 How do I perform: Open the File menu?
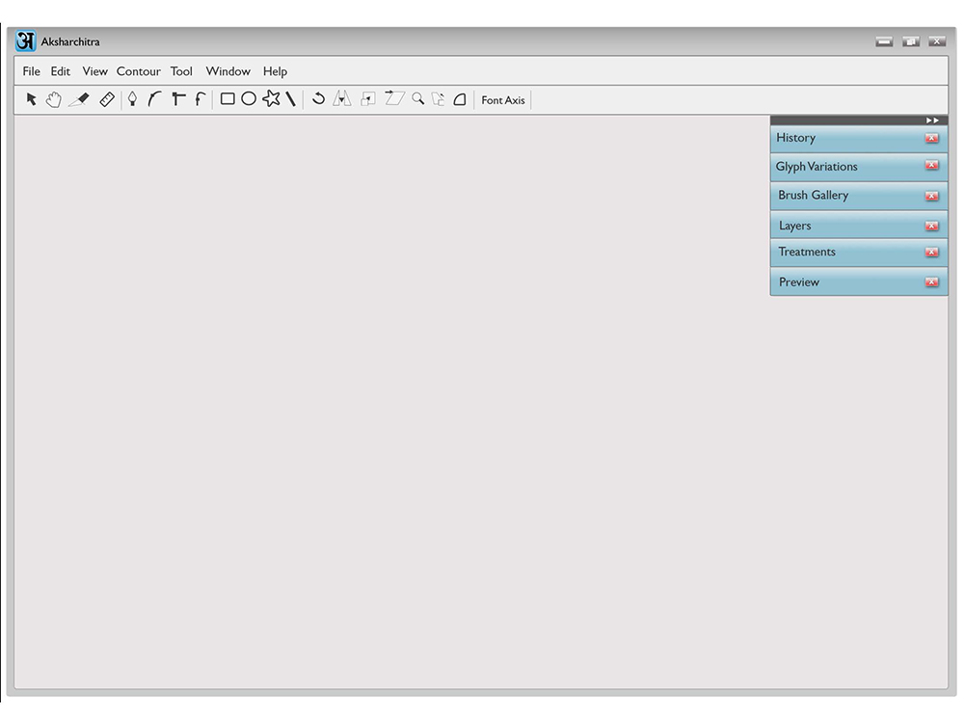click(x=32, y=71)
